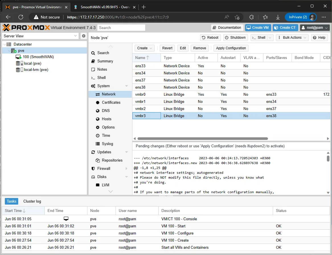Screen dimensions: 332x255
Task: Select the ens33 network device row
Action: 232,66
